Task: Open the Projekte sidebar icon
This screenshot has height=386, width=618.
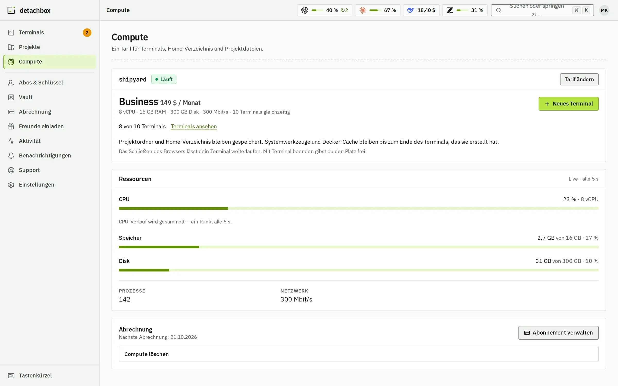Action: click(x=11, y=47)
